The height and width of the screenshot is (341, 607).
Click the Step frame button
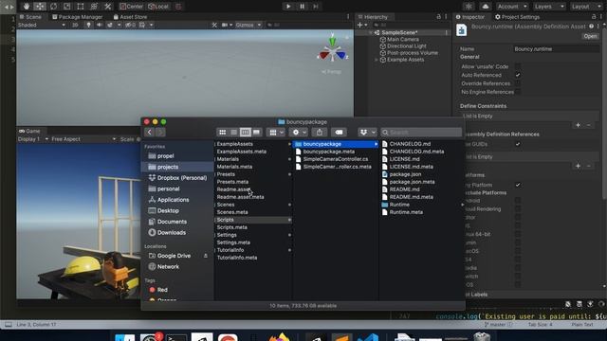(x=316, y=7)
